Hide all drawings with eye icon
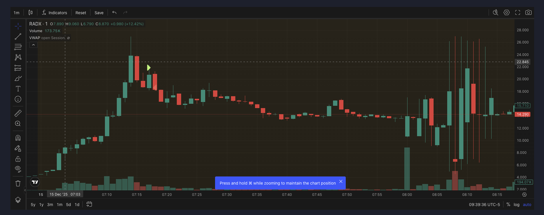 (18, 169)
